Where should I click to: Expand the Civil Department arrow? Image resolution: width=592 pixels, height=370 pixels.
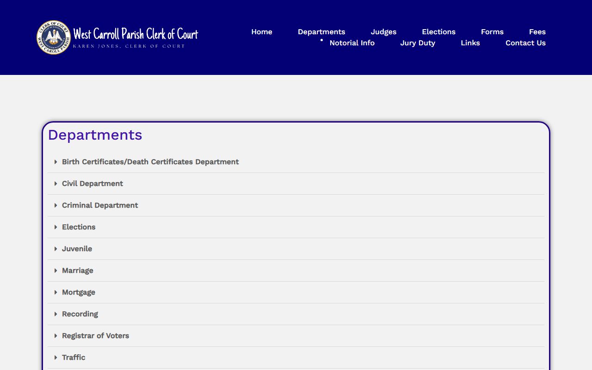[x=55, y=184]
